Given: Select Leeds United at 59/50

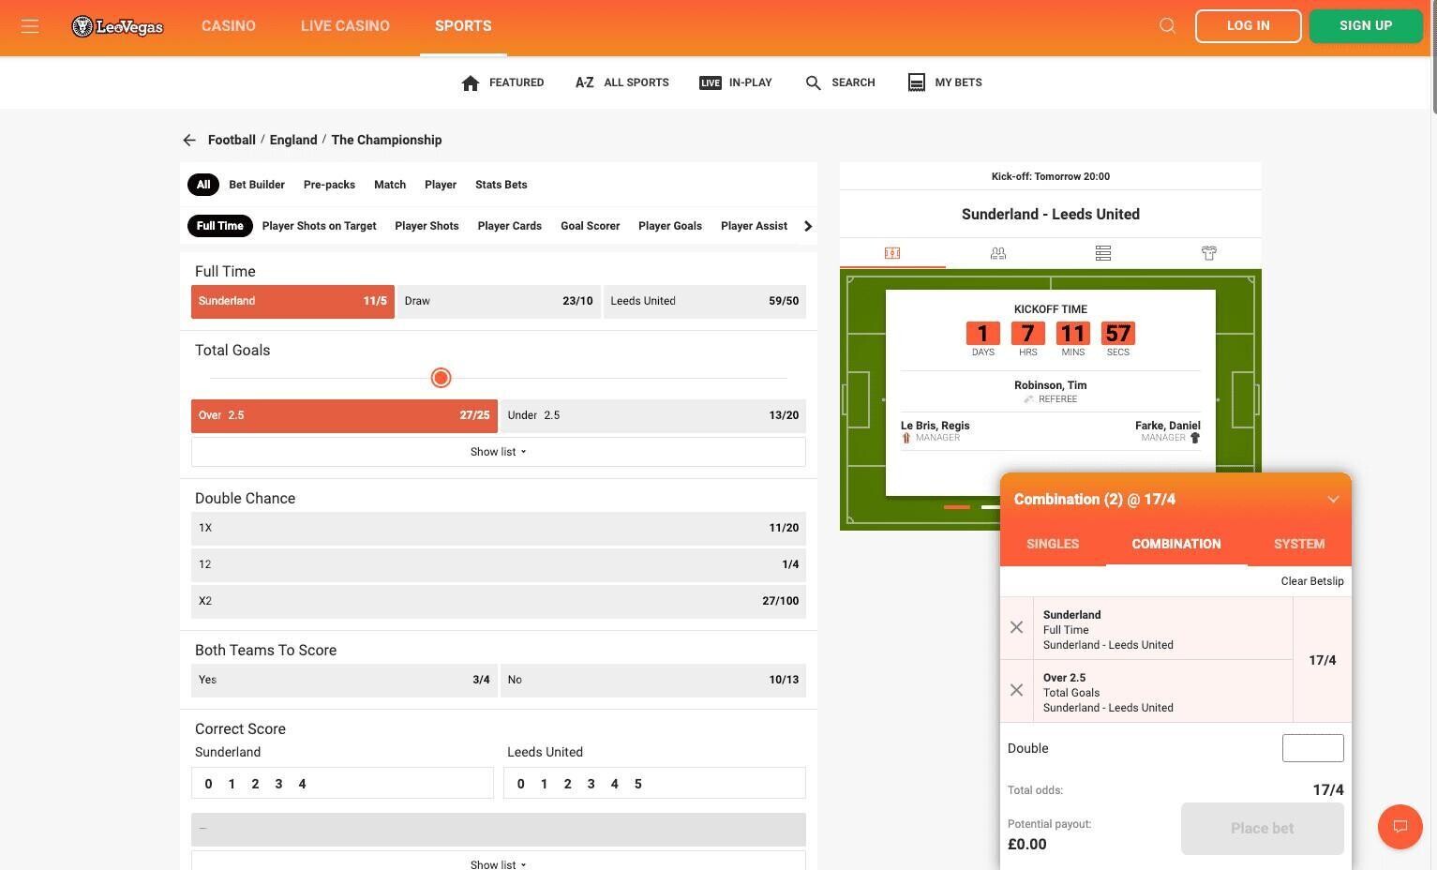Looking at the screenshot, I should coord(705,301).
